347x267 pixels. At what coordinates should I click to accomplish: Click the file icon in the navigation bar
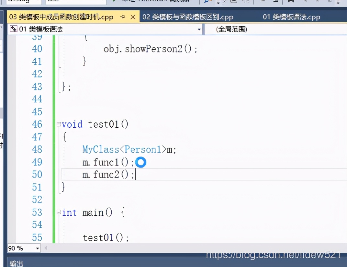pyautogui.click(x=14, y=29)
